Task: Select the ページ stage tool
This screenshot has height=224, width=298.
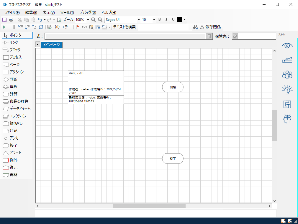Action: point(17,65)
